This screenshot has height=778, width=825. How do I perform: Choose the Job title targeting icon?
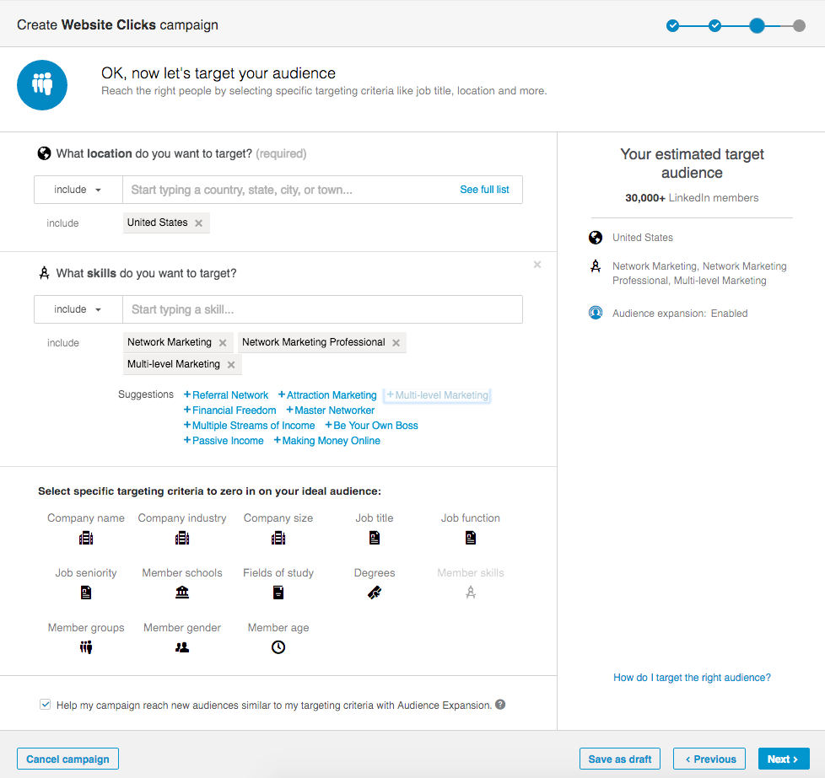pyautogui.click(x=375, y=538)
